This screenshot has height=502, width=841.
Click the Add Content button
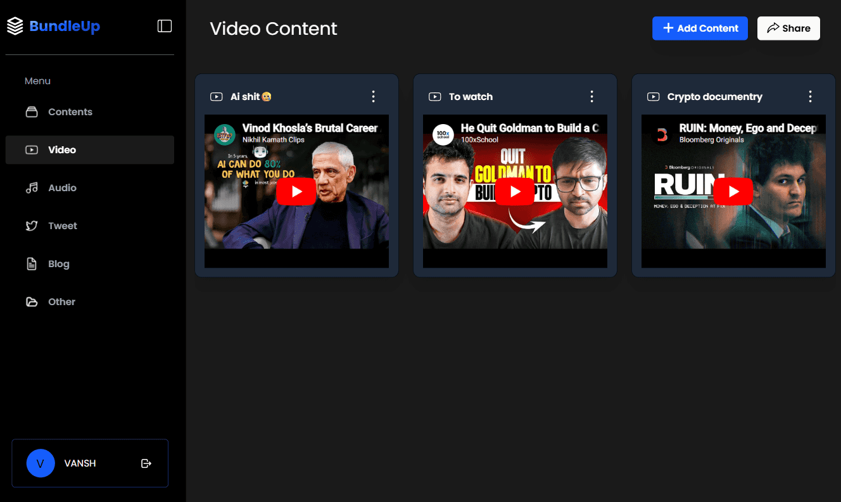700,28
